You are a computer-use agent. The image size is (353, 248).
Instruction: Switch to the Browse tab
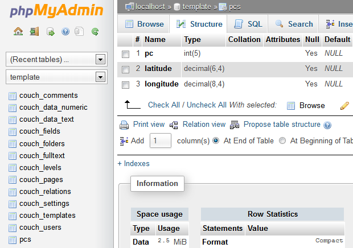pos(143,24)
